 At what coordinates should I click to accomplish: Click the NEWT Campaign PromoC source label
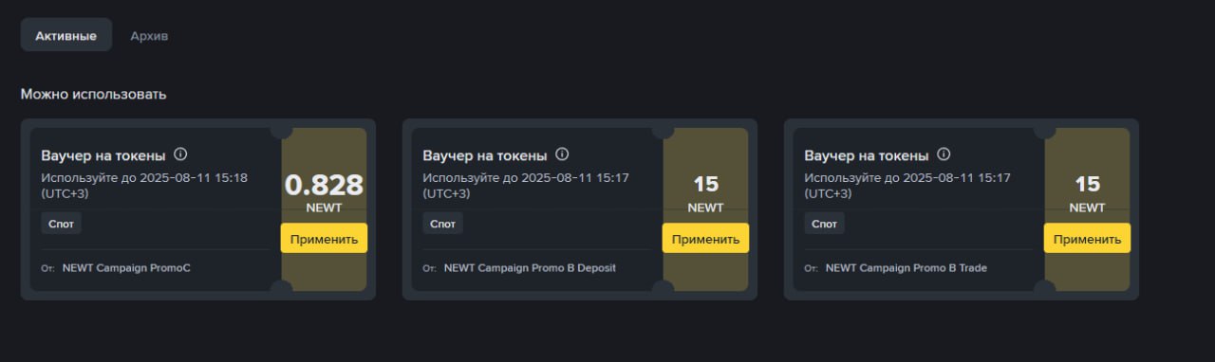[x=126, y=268]
